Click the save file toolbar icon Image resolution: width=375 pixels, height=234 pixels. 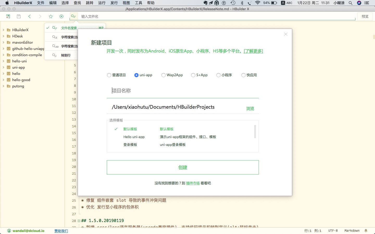(19, 16)
